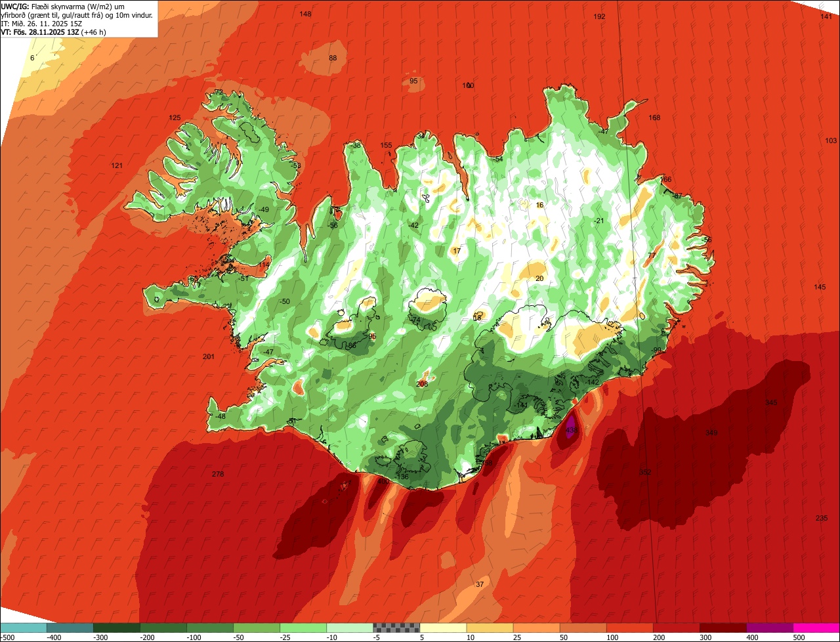Click the legend swatch between 400 and 500

[769, 628]
